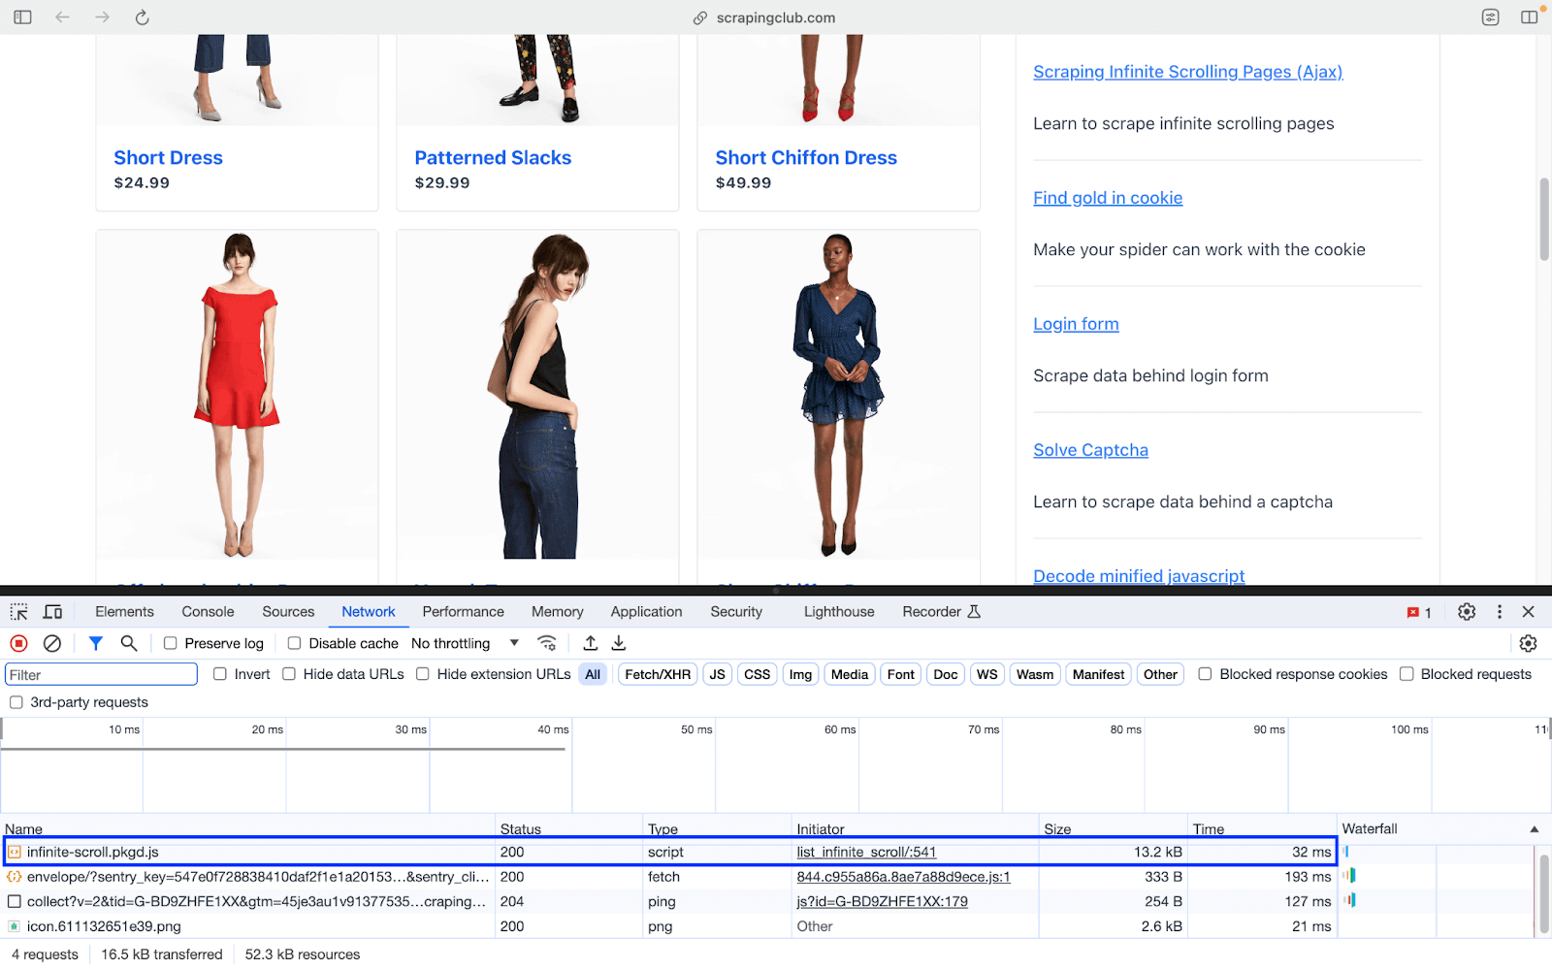Screen dimensions: 1552x970
Task: Toggle the Fetch/XHR request filter
Action: (x=657, y=673)
